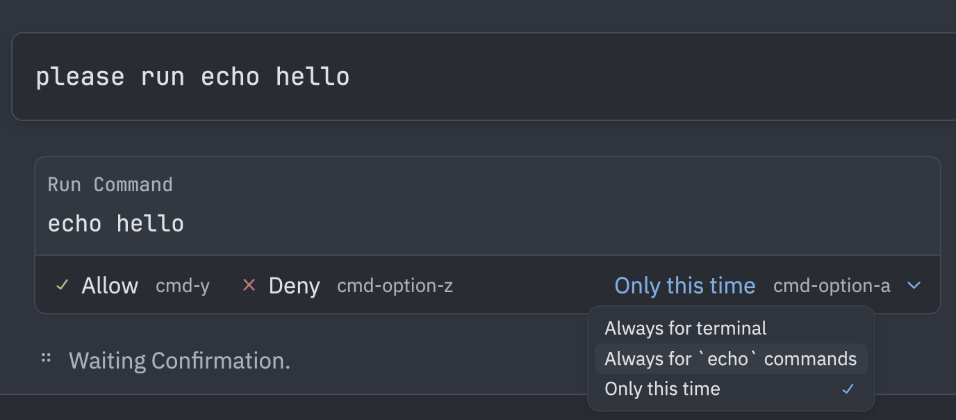
Task: Allow the echo hello command
Action: pyautogui.click(x=109, y=285)
